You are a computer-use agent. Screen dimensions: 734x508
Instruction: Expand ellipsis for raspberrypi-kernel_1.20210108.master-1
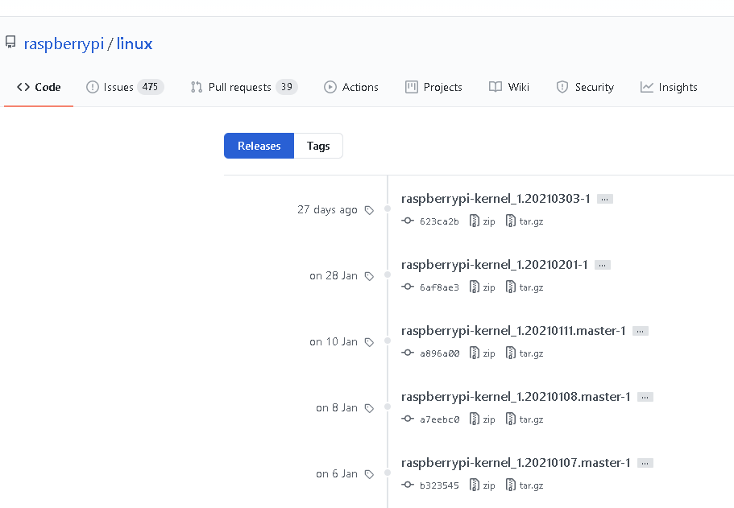645,397
